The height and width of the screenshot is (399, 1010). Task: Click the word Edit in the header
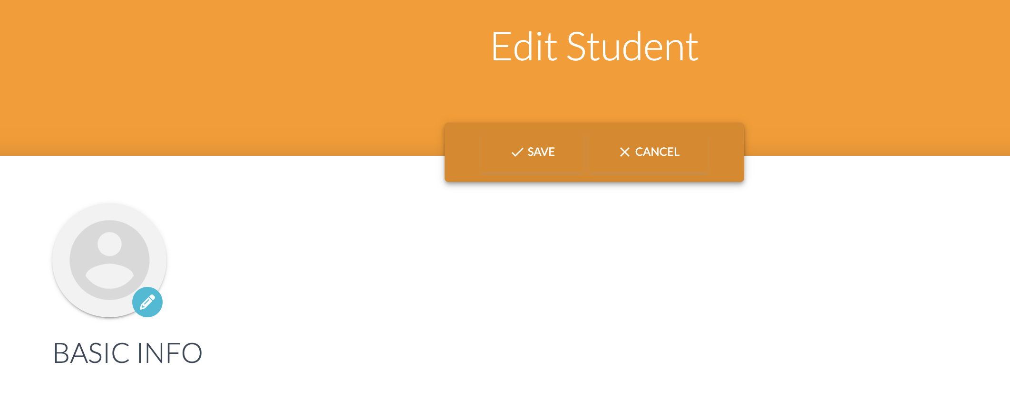tap(524, 47)
